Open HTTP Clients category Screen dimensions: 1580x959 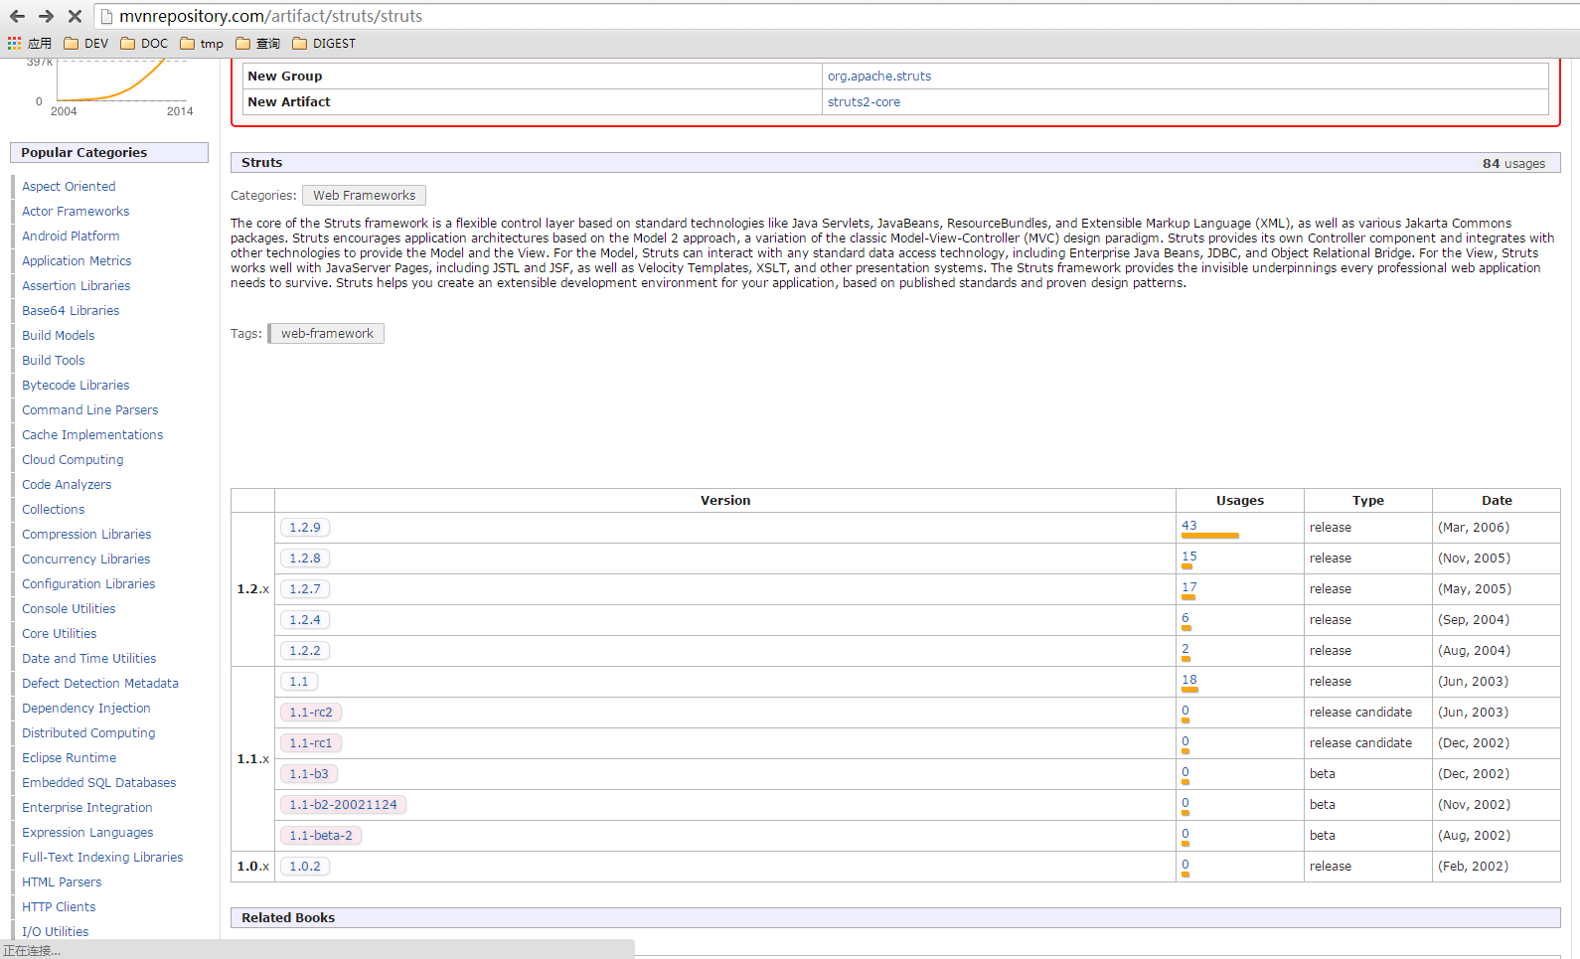[59, 907]
